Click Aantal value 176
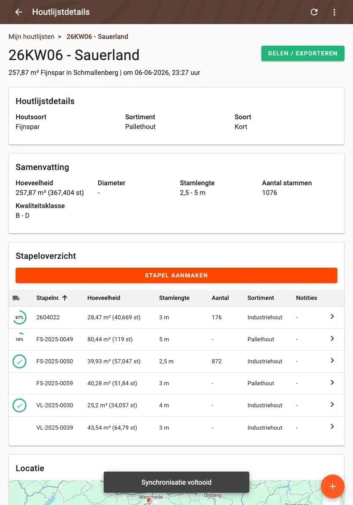This screenshot has height=505, width=353. tap(217, 317)
